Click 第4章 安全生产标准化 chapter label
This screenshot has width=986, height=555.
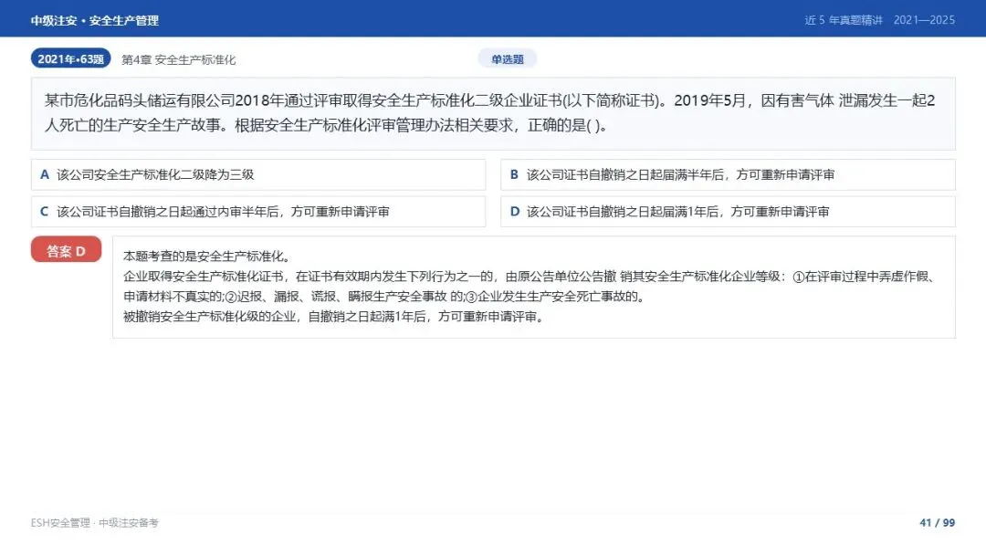(179, 59)
